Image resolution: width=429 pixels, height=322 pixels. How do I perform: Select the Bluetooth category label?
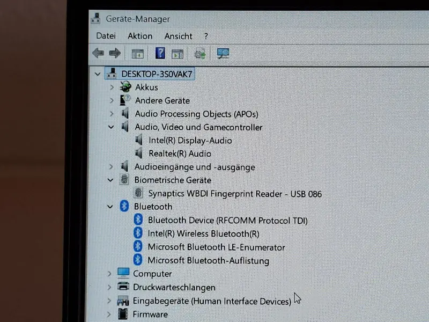tap(153, 207)
